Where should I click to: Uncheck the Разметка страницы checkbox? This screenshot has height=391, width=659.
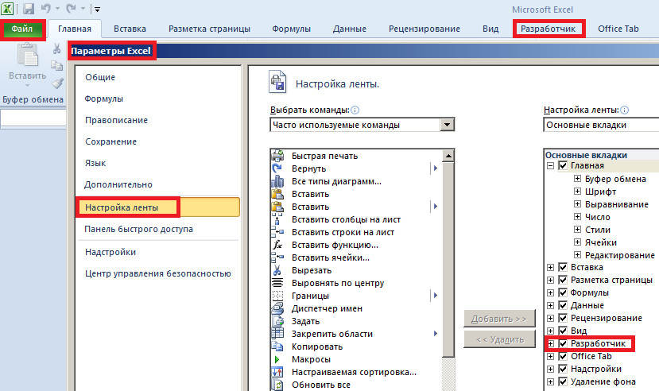pyautogui.click(x=563, y=280)
